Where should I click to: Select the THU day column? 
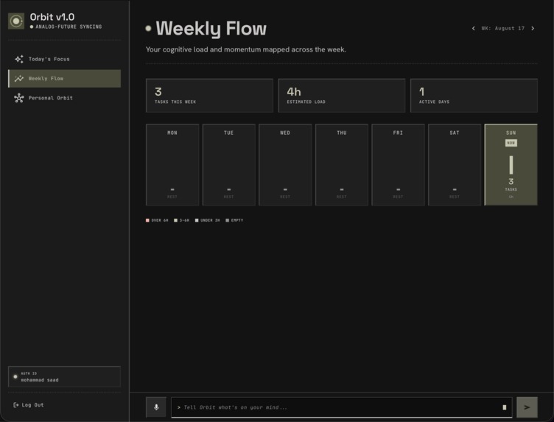[x=342, y=164]
